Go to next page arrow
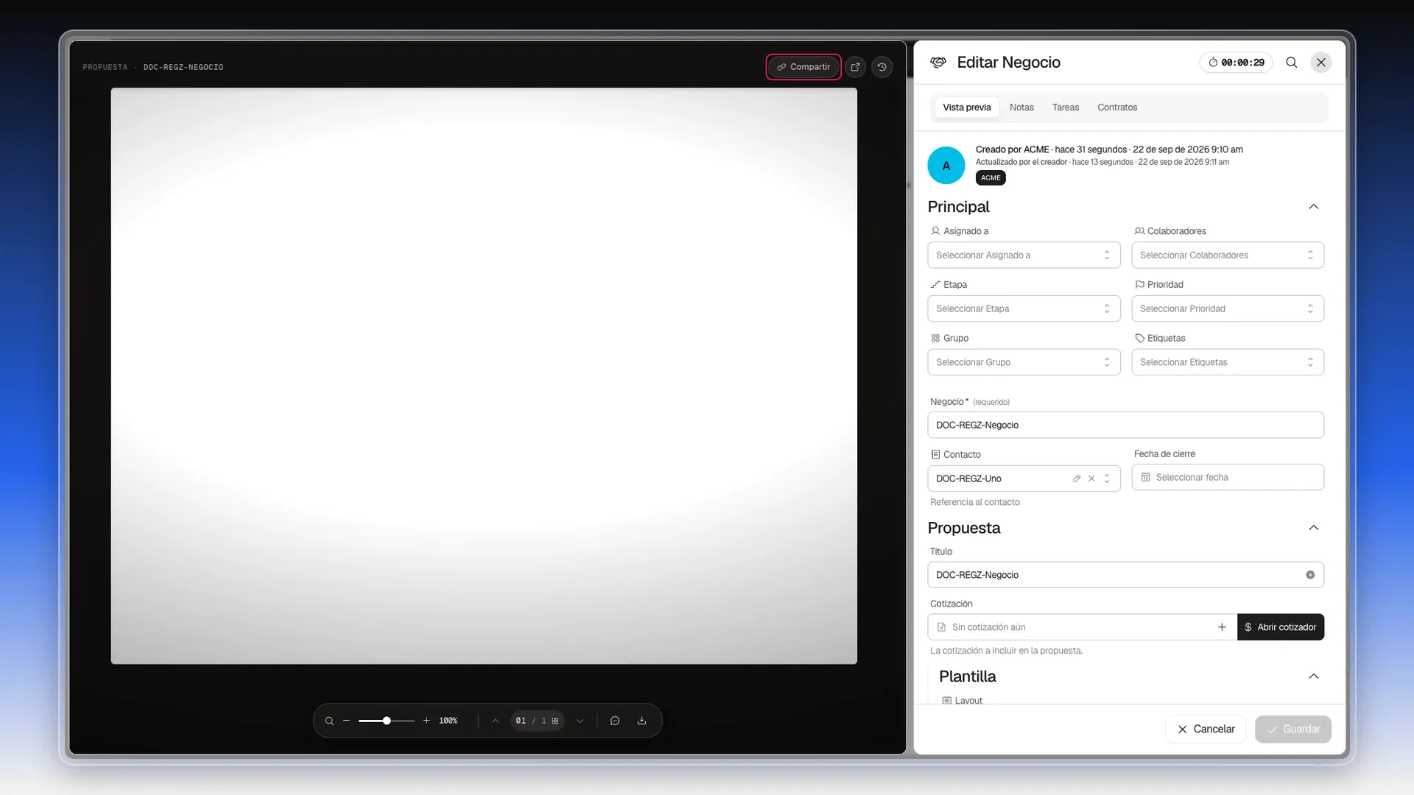 point(580,721)
